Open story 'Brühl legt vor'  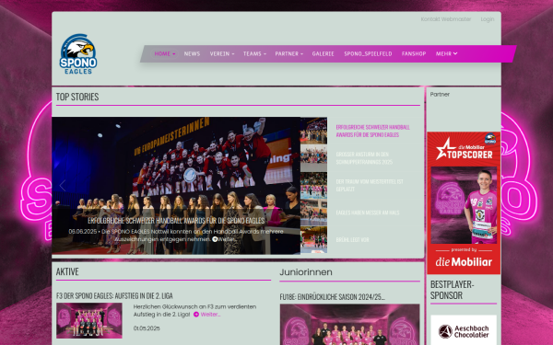click(x=352, y=240)
